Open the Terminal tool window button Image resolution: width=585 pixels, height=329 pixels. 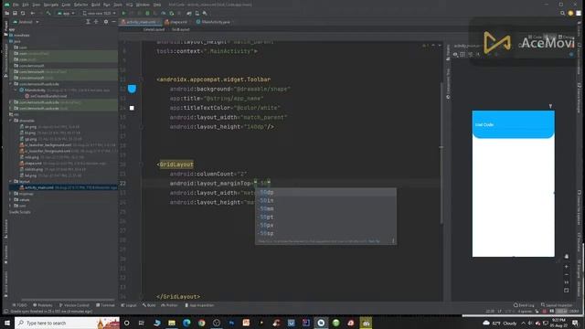click(x=106, y=305)
